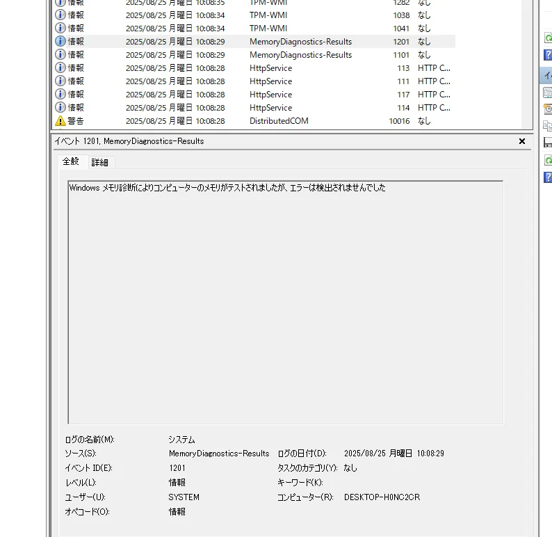The image size is (552, 537).
Task: Click the computer name DESKTOP-H0NC2CR value
Action: point(382,497)
